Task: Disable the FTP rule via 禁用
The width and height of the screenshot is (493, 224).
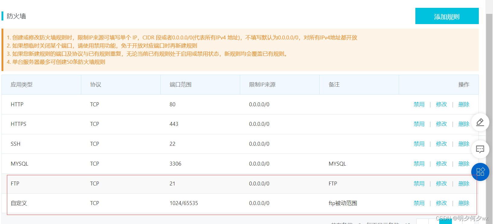Action: [419, 184]
